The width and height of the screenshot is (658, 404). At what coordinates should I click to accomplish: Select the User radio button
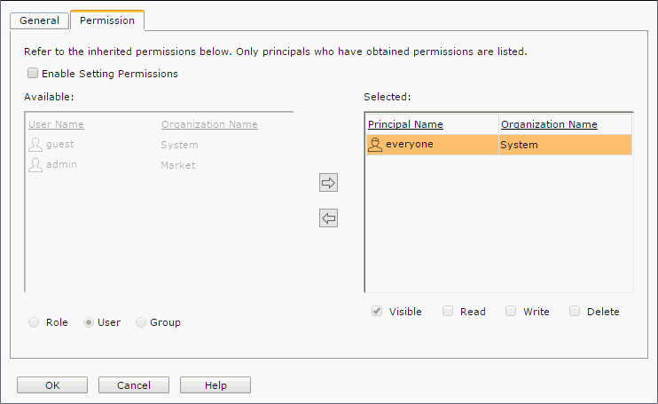(88, 322)
